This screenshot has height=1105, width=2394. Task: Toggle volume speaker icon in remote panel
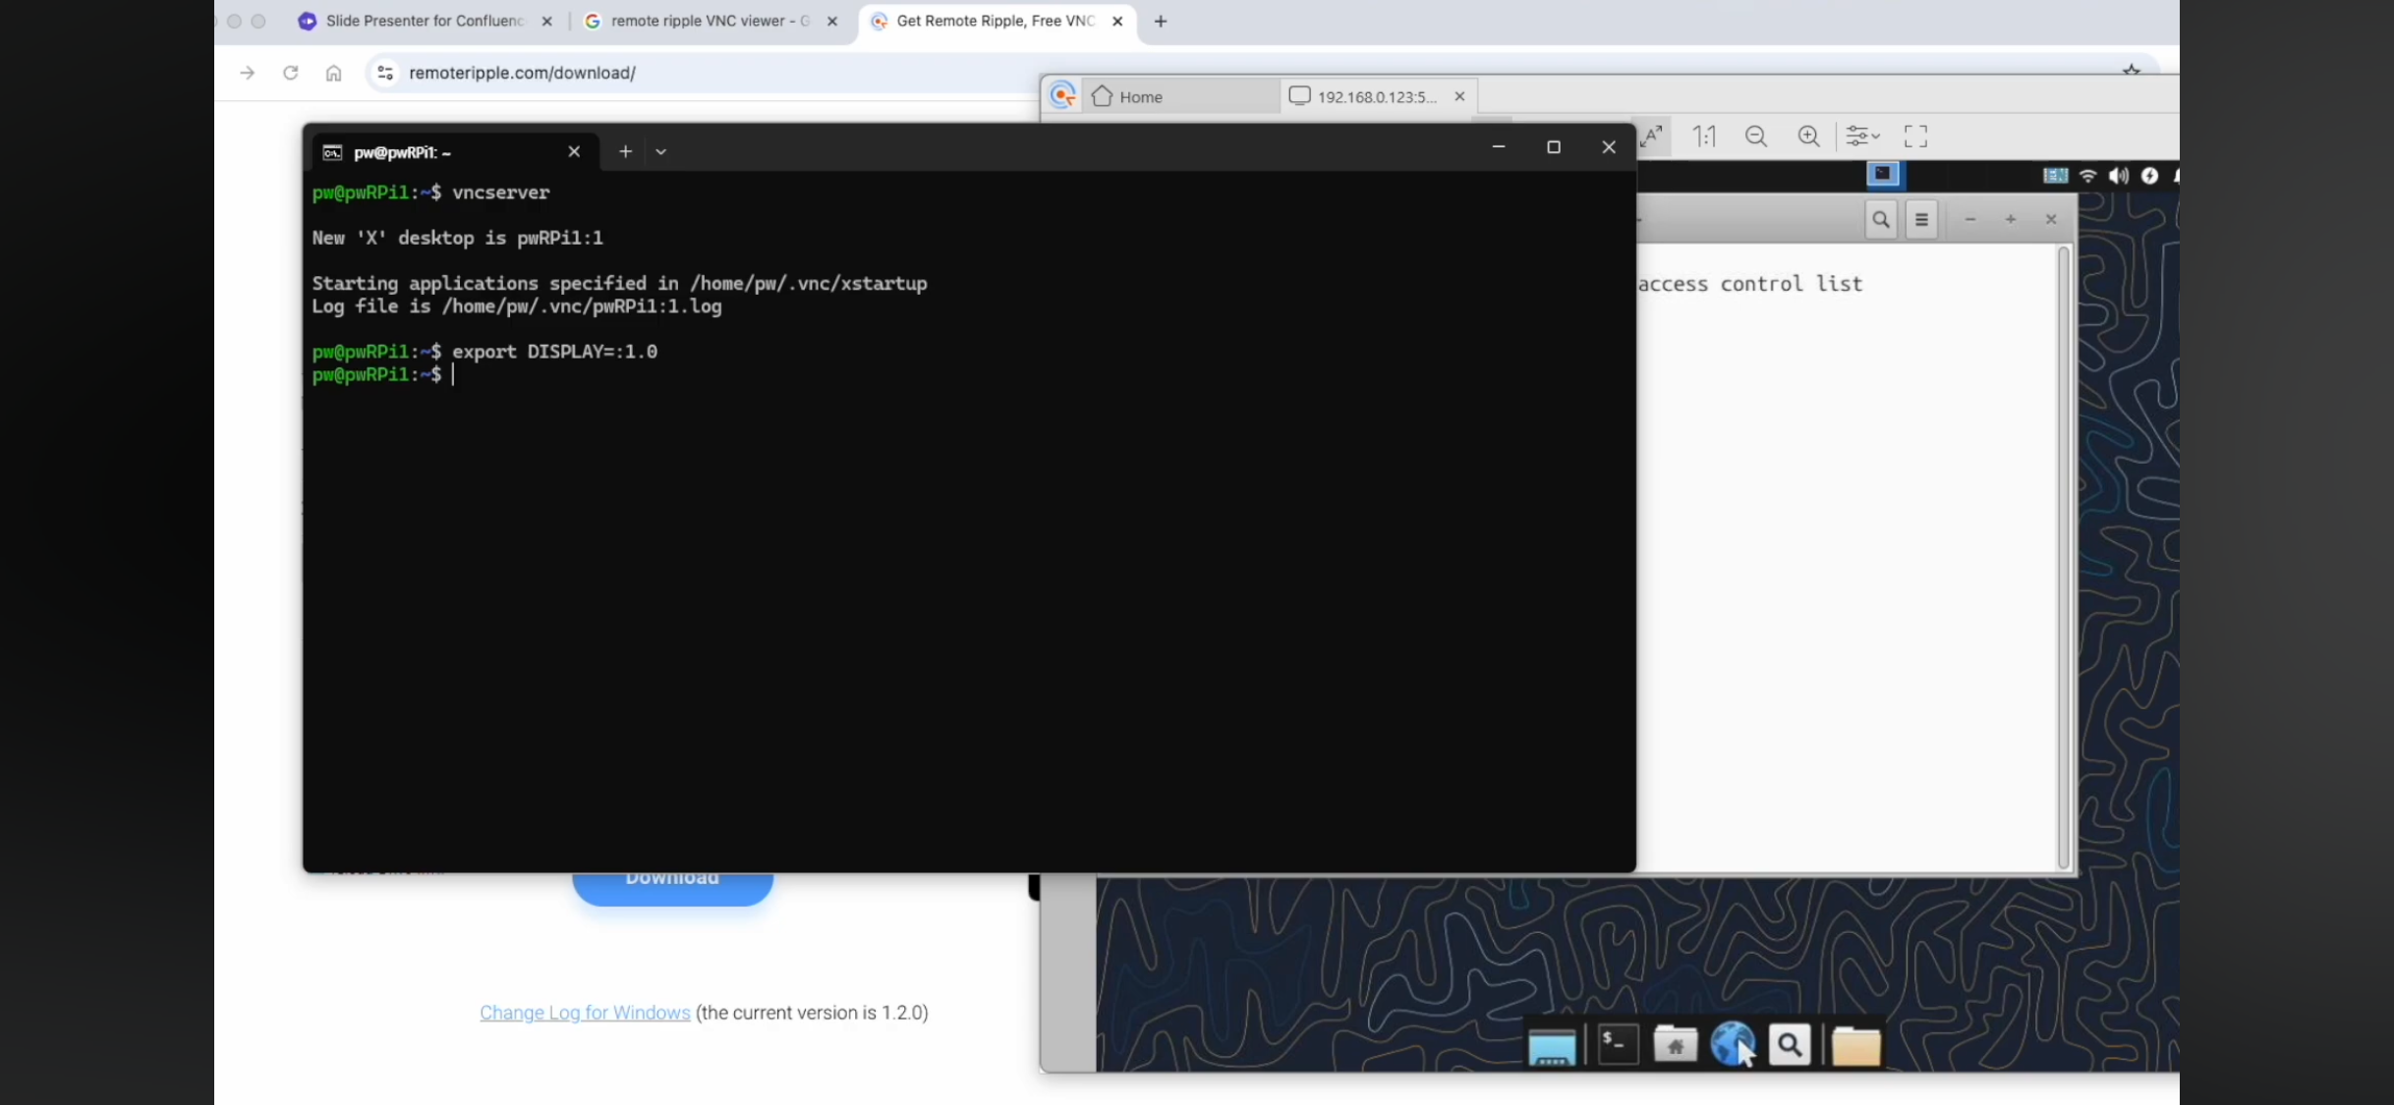[2118, 175]
